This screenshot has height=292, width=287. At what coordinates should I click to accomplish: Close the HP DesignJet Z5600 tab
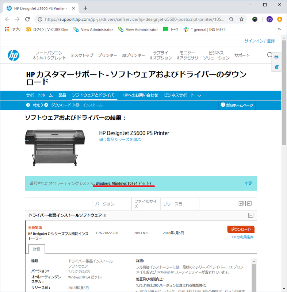[73, 8]
